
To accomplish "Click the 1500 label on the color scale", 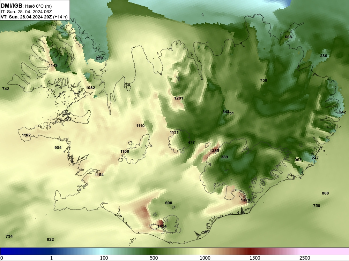I will [x=255, y=258].
